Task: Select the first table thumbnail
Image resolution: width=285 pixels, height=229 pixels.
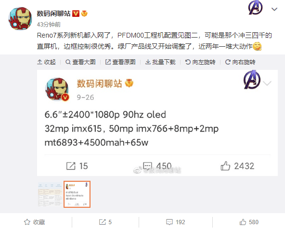Action: click(x=50, y=194)
